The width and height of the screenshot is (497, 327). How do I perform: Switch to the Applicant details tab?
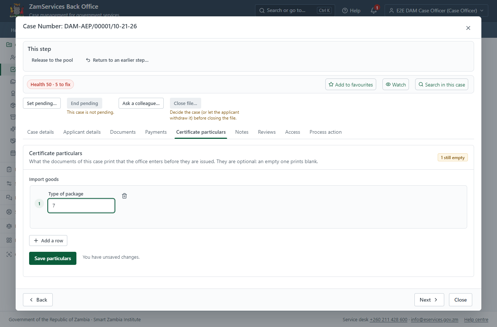82,132
